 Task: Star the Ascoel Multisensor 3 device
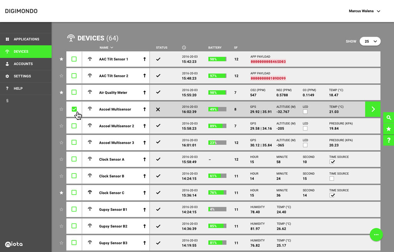point(61,143)
